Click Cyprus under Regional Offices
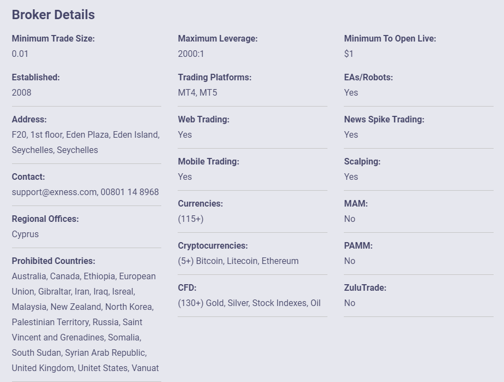 [x=25, y=234]
